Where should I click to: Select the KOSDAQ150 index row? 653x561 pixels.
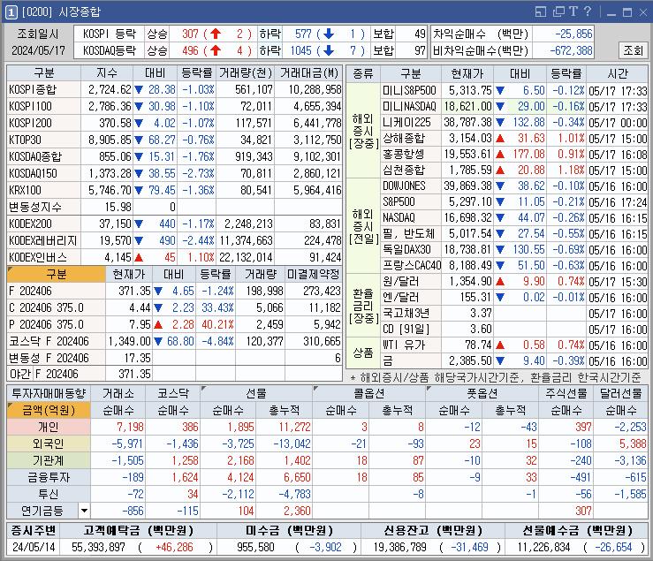pyautogui.click(x=174, y=173)
